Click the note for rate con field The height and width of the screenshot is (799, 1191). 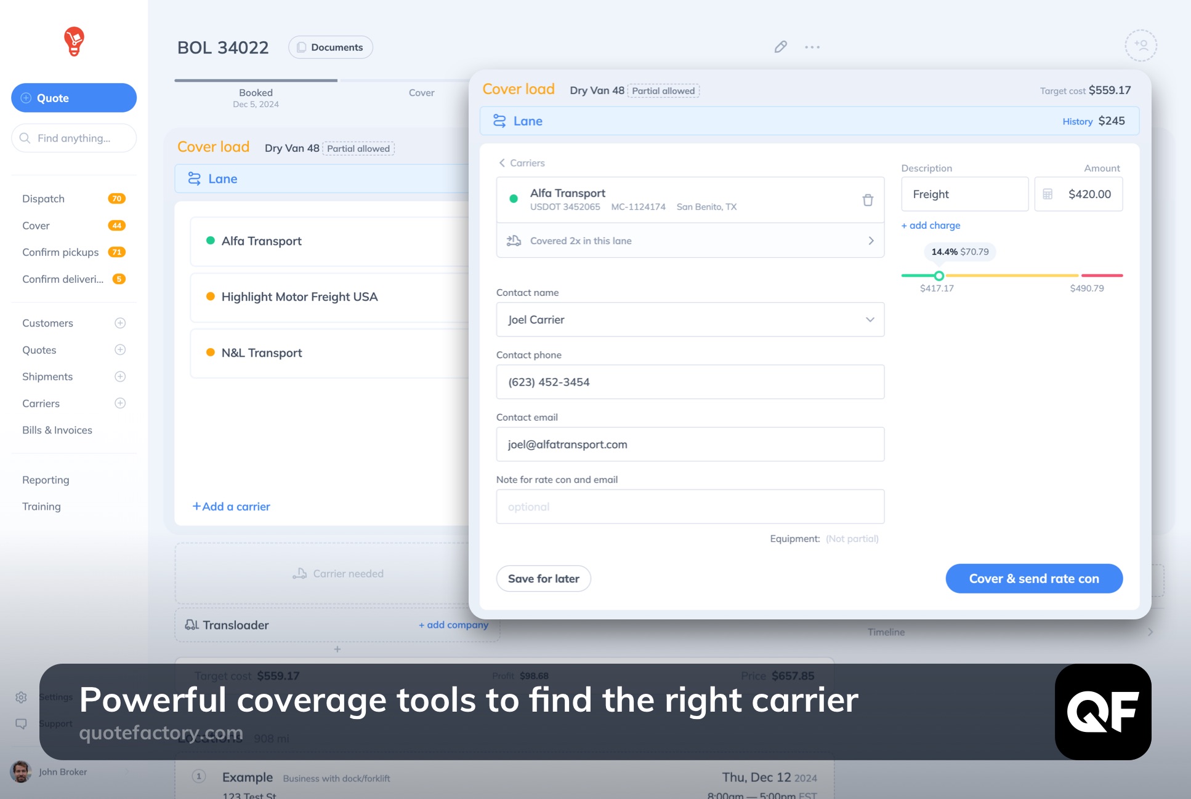tap(690, 507)
